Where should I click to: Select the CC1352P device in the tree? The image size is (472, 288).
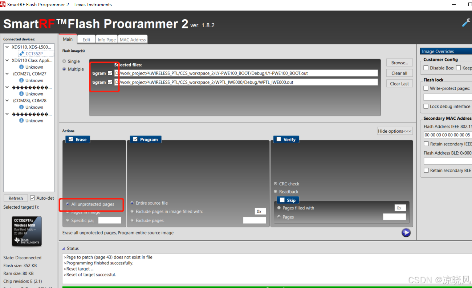34,53
